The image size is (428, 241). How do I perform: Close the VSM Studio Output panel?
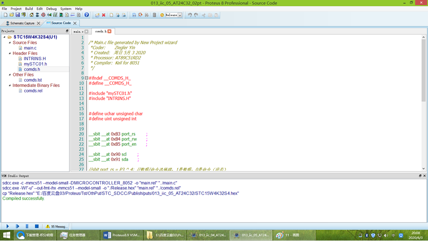pos(424,176)
